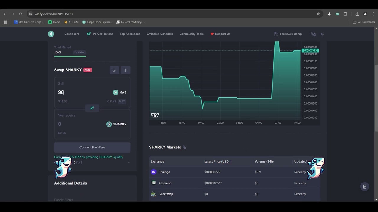378x212 pixels.
Task: Click the GuacSwap exchange logo
Action: [x=154, y=194]
